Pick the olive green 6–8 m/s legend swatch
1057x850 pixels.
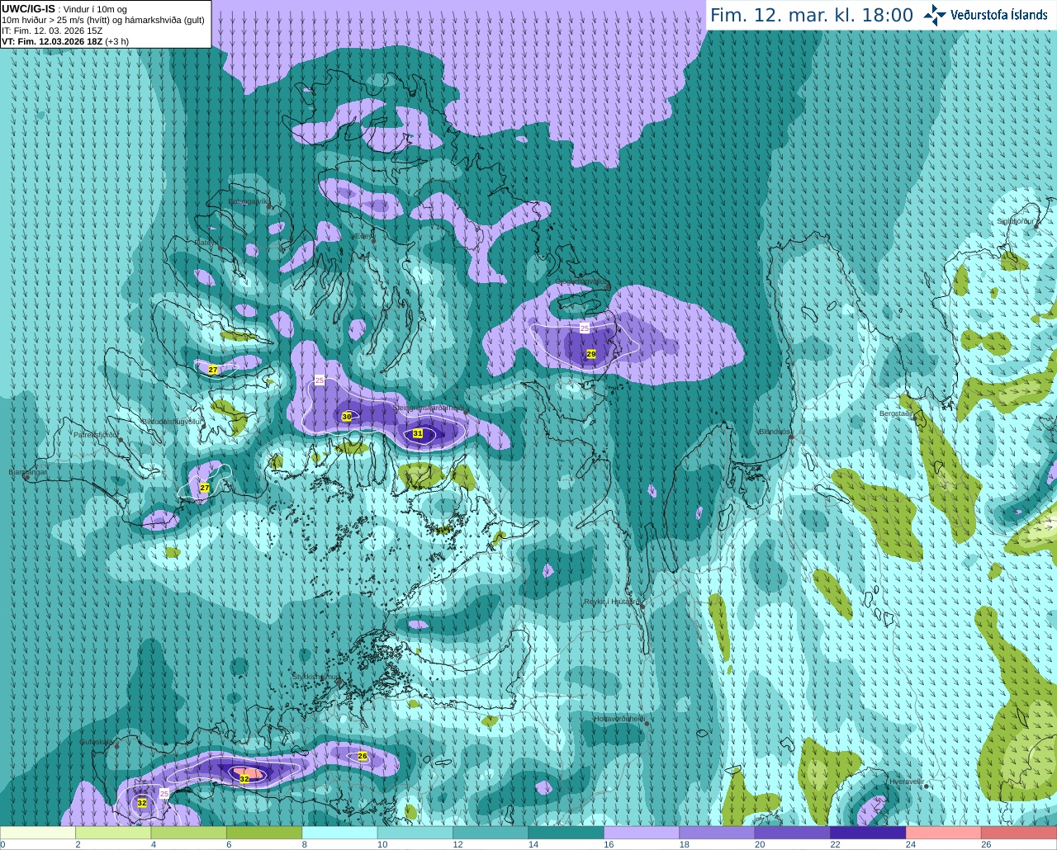point(264,833)
